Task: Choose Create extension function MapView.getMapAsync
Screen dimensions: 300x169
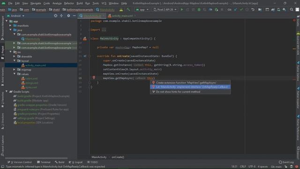Action: coord(190,83)
